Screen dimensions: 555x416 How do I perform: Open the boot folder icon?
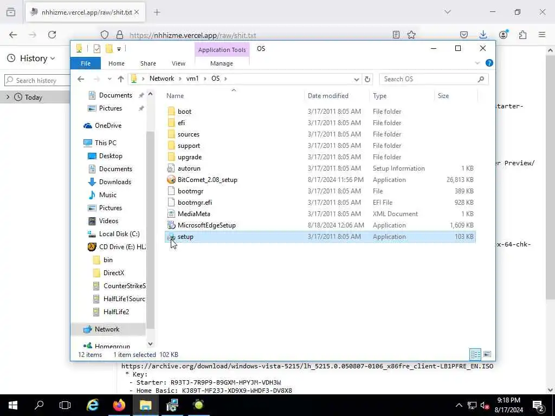tap(171, 112)
